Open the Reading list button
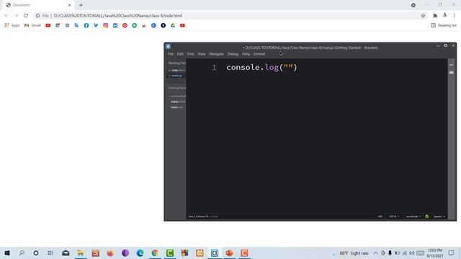 coord(444,26)
